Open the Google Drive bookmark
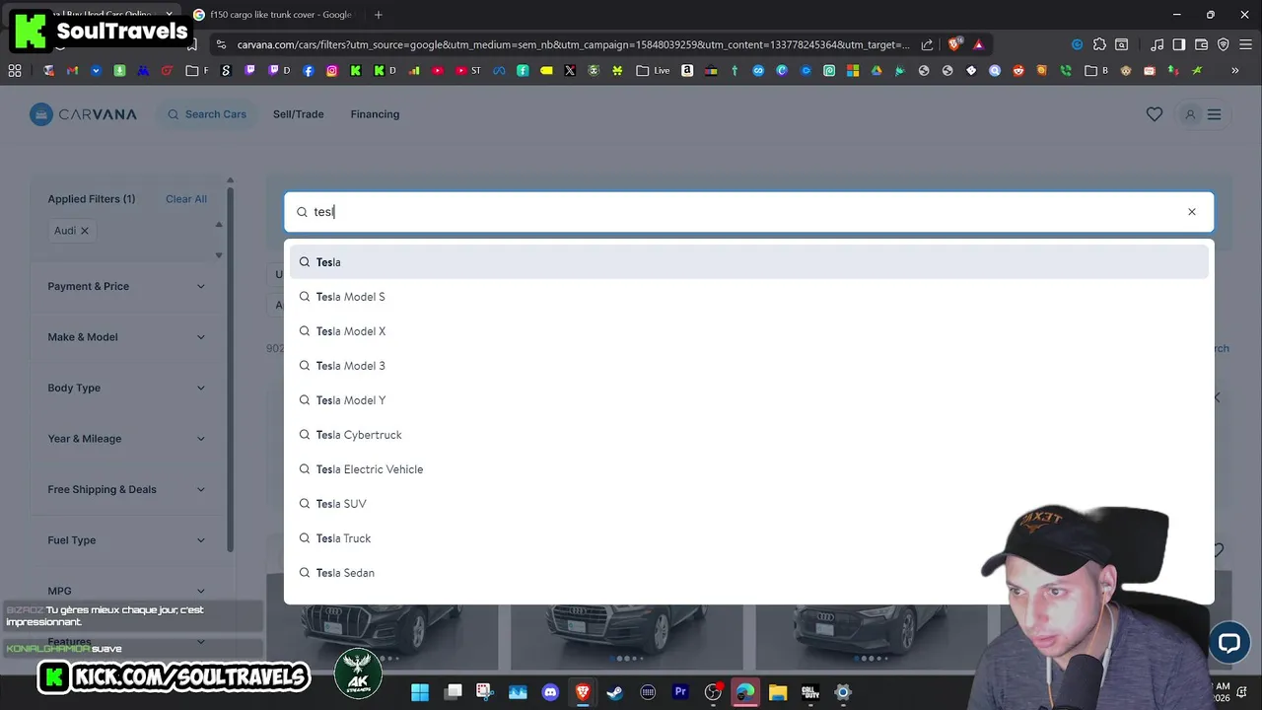The image size is (1262, 710). [876, 71]
